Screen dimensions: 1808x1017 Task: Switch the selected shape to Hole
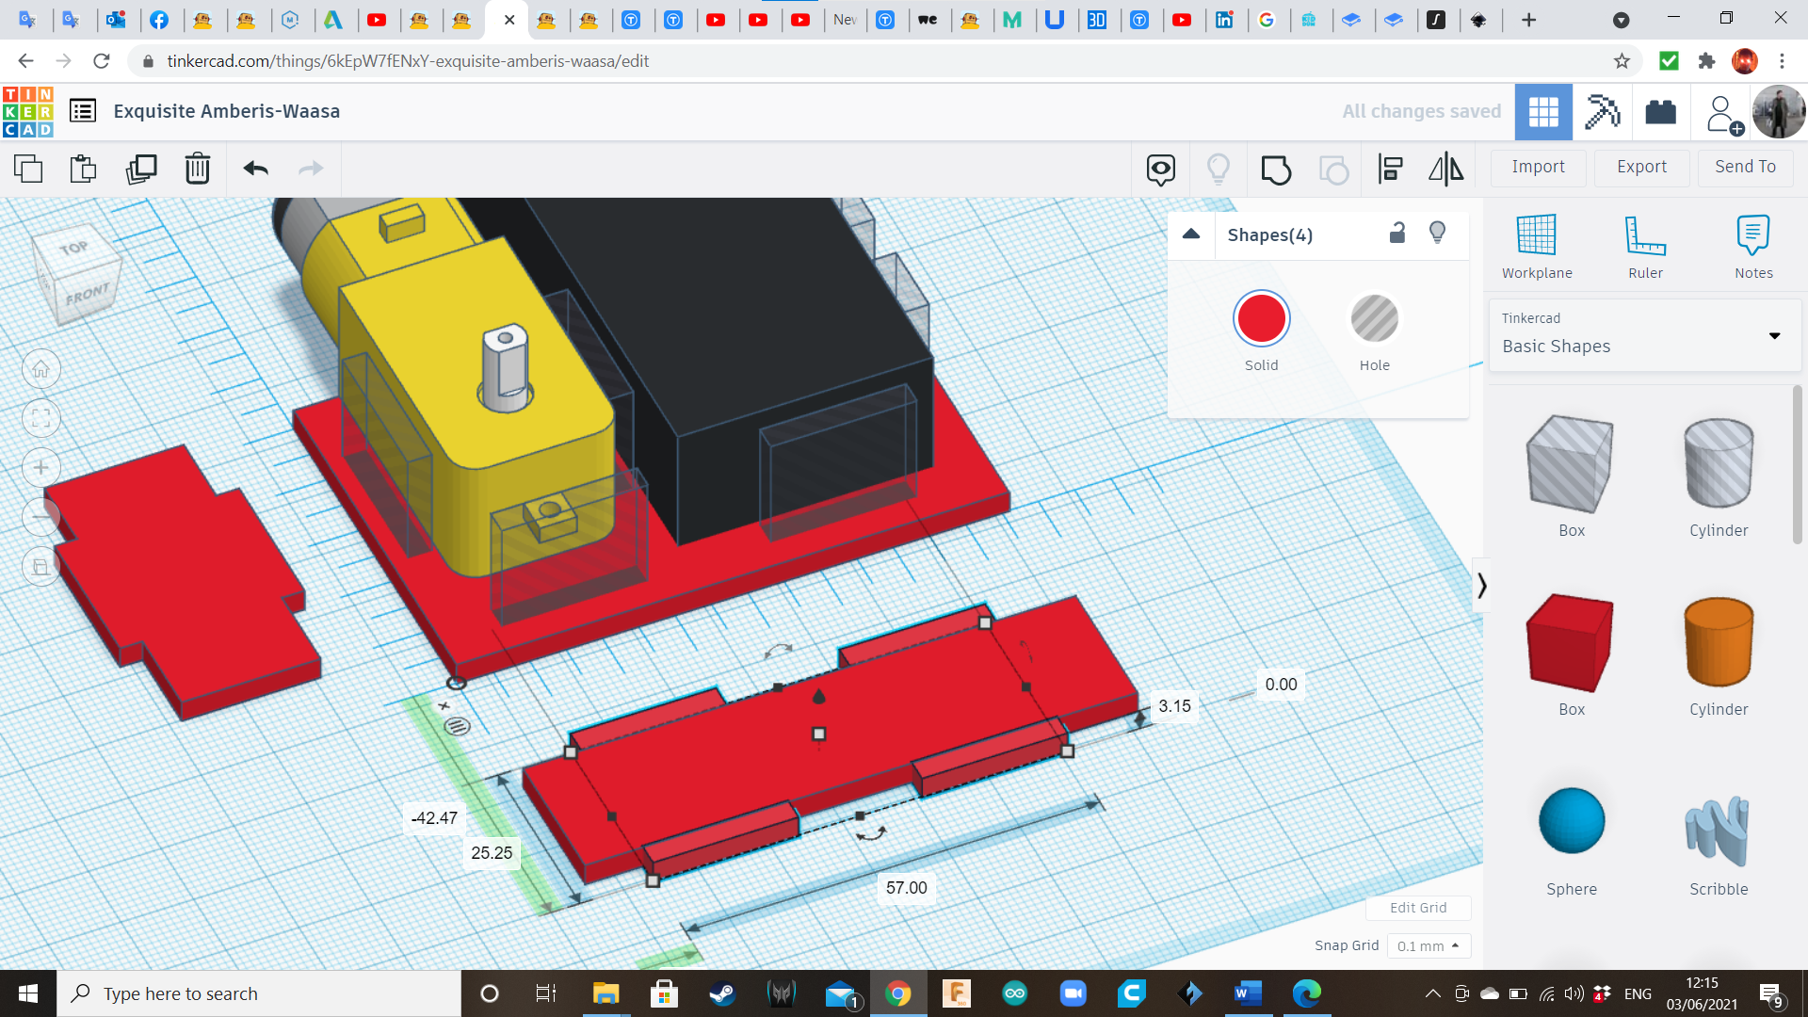coord(1375,318)
